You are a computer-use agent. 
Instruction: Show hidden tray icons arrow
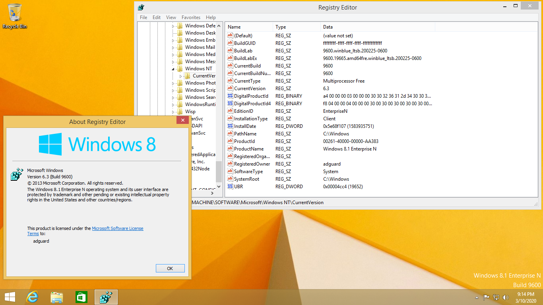click(x=477, y=297)
